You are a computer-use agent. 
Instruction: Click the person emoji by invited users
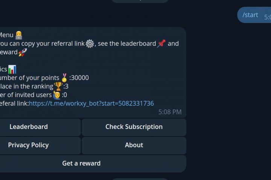(57, 95)
